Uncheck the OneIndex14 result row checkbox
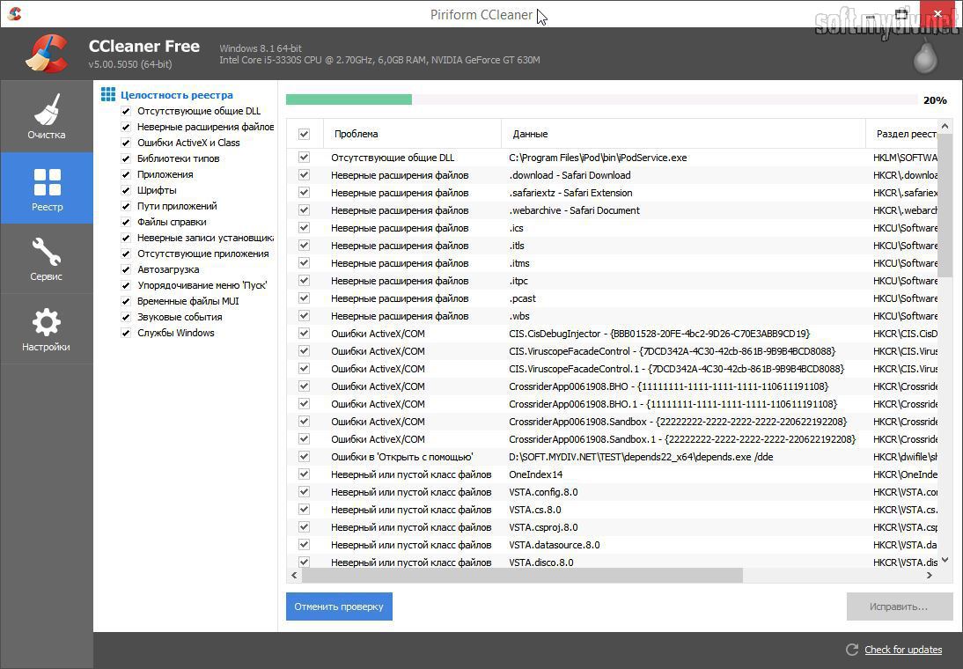The image size is (963, 669). [x=304, y=474]
